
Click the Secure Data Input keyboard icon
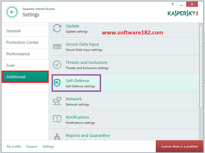pos(57,46)
